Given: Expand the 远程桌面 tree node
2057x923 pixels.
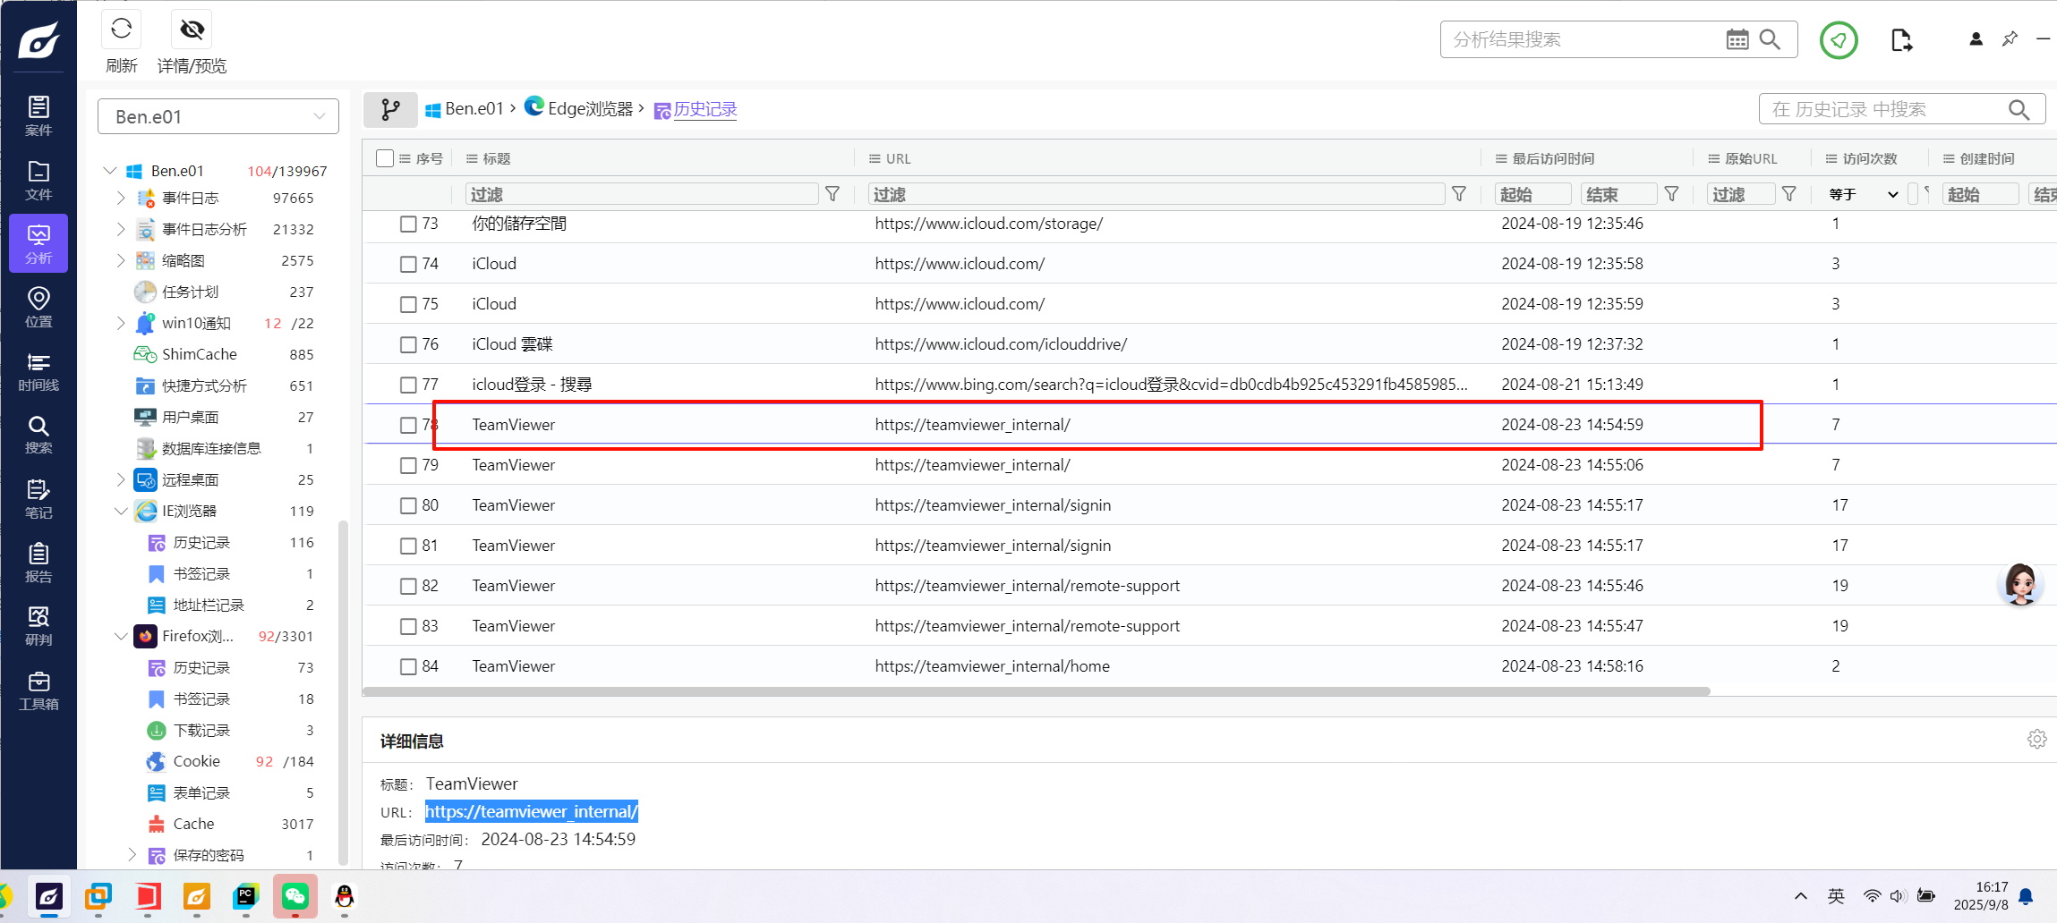Looking at the screenshot, I should [x=121, y=479].
